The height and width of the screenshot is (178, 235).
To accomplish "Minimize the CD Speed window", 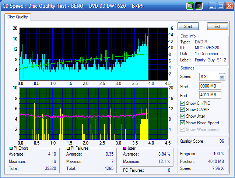I will tap(213, 6).
